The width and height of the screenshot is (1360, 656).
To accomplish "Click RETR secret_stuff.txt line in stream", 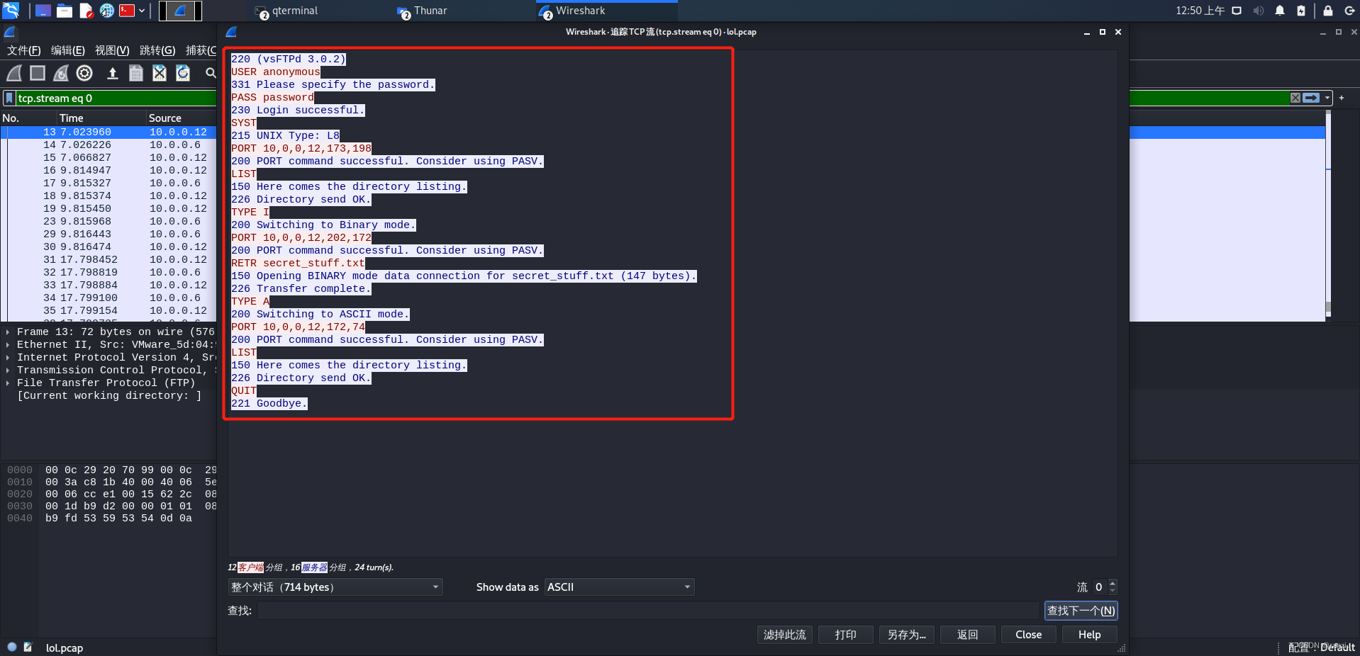I will pyautogui.click(x=298, y=263).
